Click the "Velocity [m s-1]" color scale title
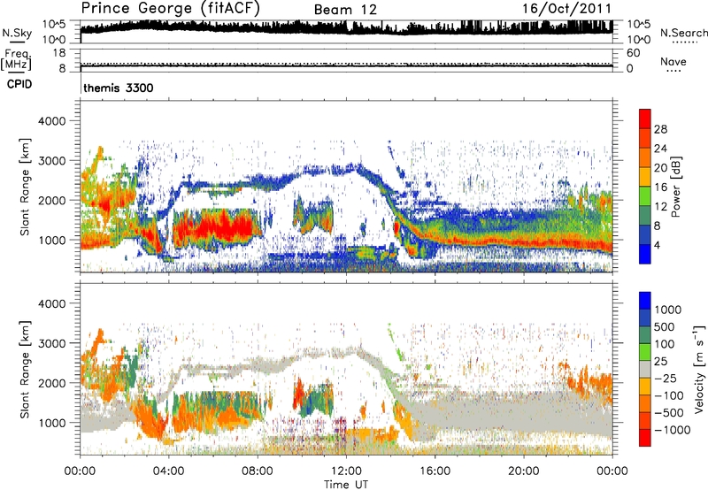Screen dimensions: 708x490 [x=699, y=369]
